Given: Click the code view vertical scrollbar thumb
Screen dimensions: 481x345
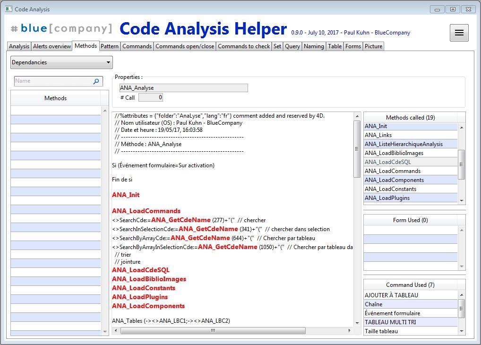Looking at the screenshot, I should pos(357,149).
